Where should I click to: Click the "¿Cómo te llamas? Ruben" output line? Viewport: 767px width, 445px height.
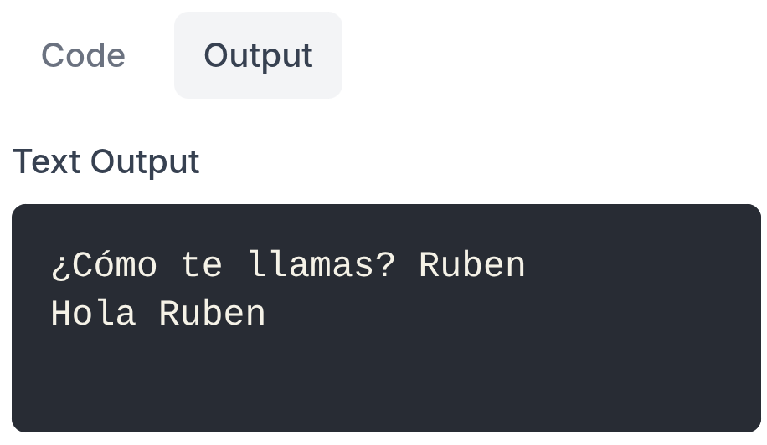point(288,265)
